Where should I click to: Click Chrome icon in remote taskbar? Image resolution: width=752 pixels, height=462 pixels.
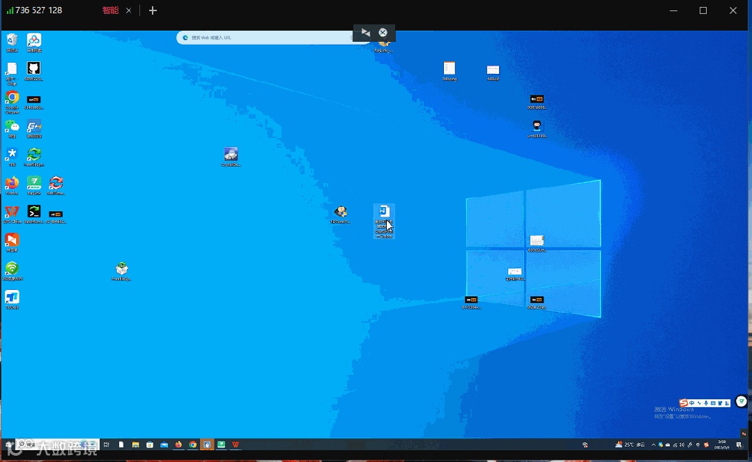pyautogui.click(x=193, y=445)
